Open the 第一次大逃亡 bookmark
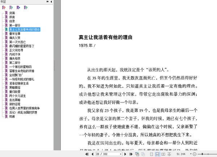217x157 pixels. click(x=18, y=42)
